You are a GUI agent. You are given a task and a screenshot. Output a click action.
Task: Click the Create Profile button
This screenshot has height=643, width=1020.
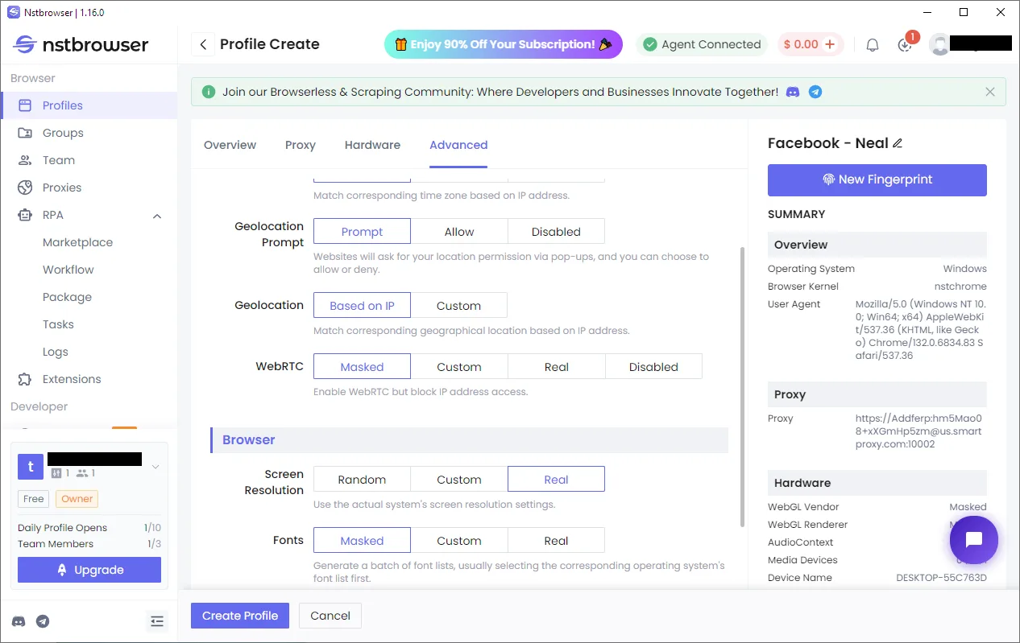coord(240,616)
